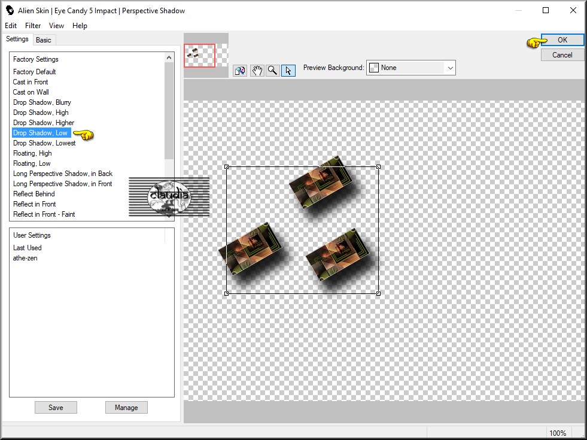The image size is (587, 440).
Task: Select the arrow pointer tool
Action: click(x=288, y=71)
